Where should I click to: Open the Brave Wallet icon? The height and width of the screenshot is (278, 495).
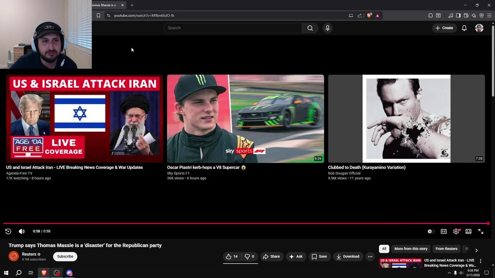(x=466, y=15)
